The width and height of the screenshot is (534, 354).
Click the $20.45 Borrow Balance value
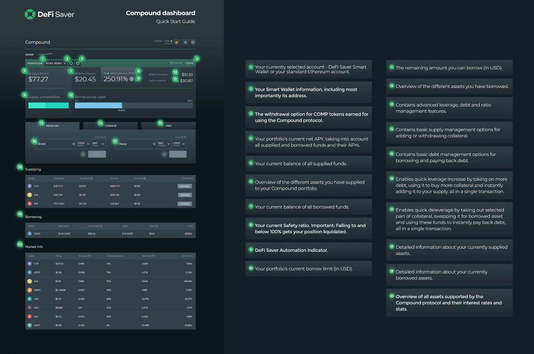point(85,80)
